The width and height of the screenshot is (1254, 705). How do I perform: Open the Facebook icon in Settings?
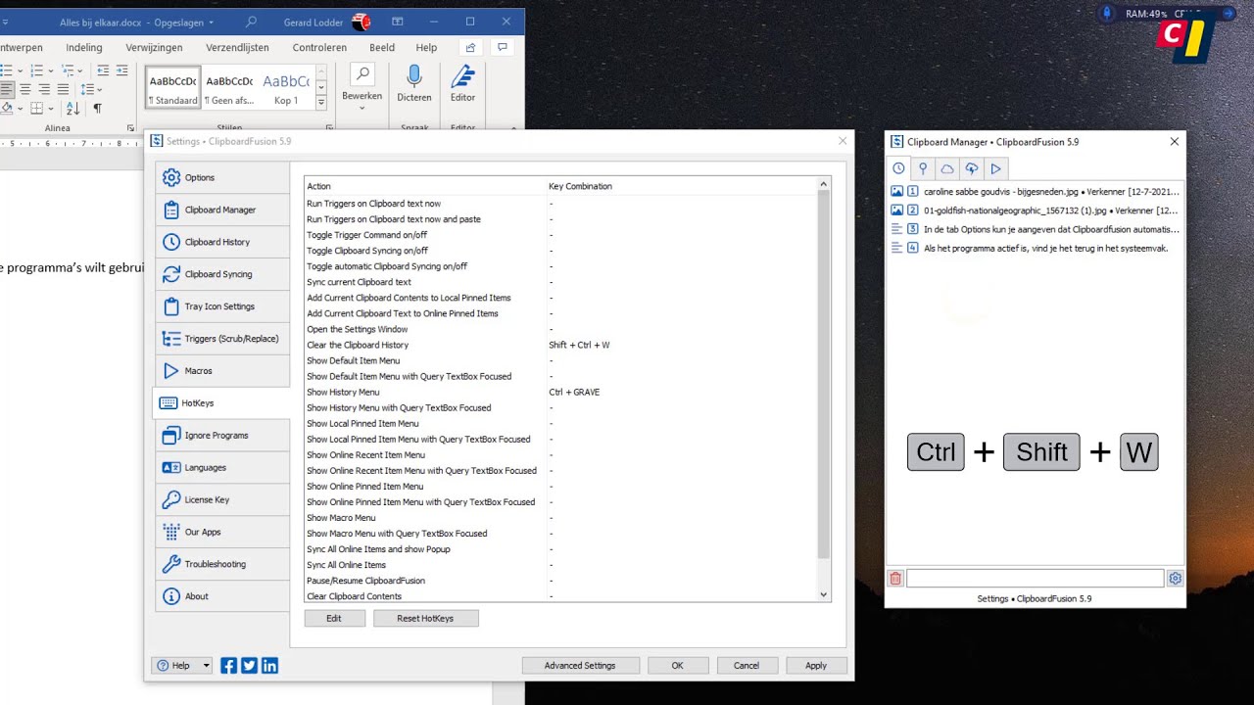pos(228,666)
